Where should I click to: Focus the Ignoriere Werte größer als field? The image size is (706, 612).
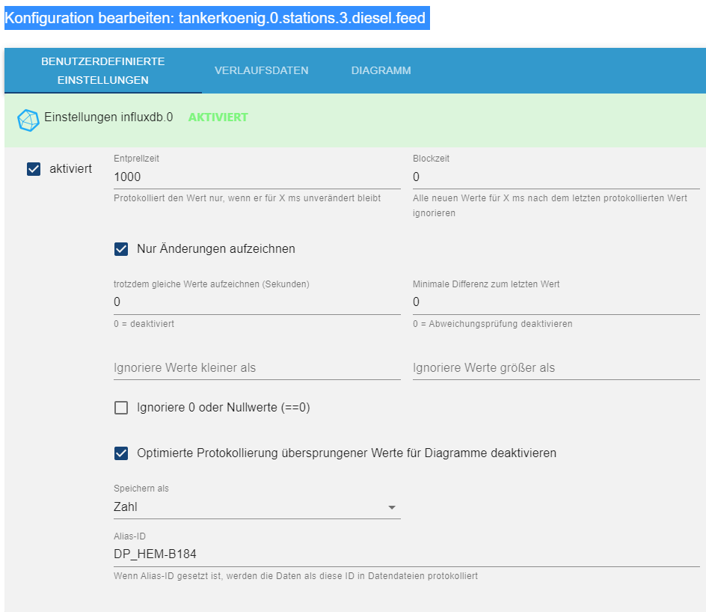[556, 368]
